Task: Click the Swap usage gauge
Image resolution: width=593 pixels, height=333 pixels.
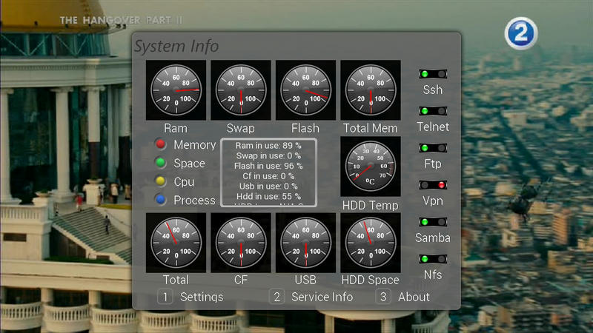Action: [240, 90]
